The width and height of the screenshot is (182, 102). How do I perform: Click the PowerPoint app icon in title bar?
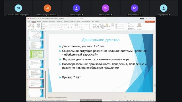tap(28, 18)
